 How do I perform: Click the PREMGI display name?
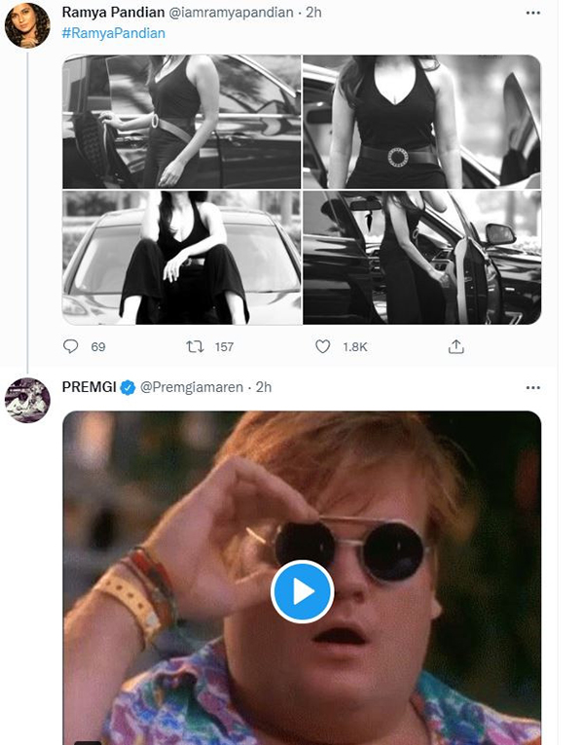[89, 387]
